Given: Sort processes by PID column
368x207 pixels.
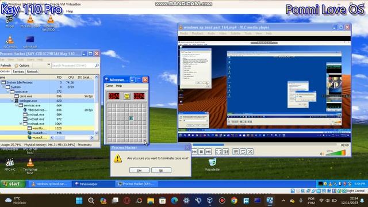Looking at the screenshot, I should pos(59,77).
